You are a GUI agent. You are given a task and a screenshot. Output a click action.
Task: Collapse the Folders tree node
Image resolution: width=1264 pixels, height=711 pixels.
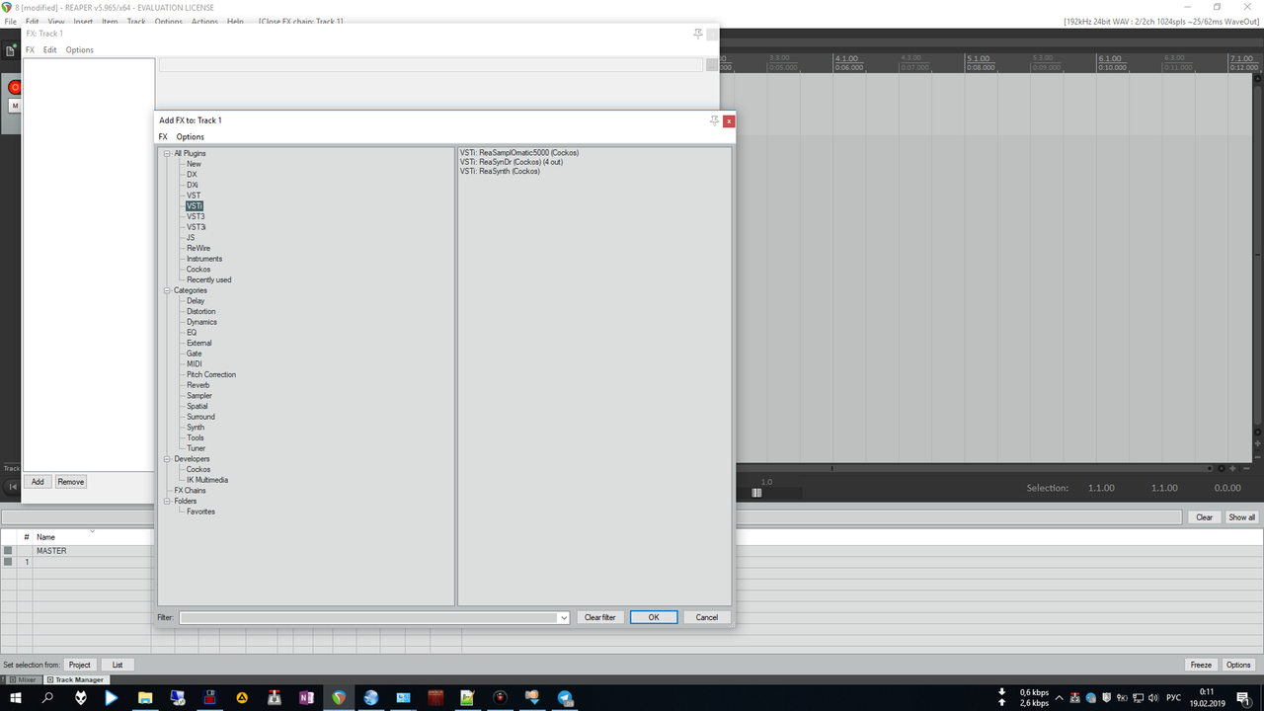point(167,501)
